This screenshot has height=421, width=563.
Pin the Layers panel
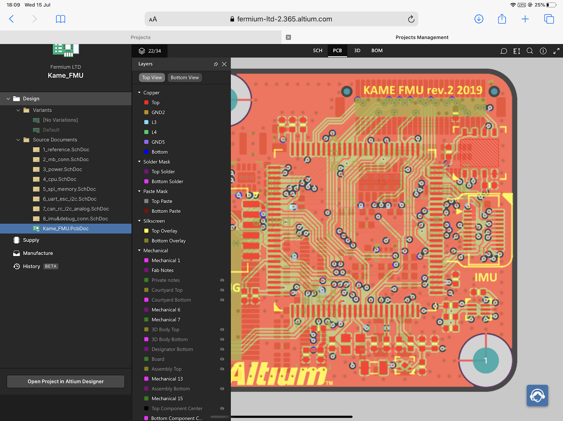click(x=216, y=64)
